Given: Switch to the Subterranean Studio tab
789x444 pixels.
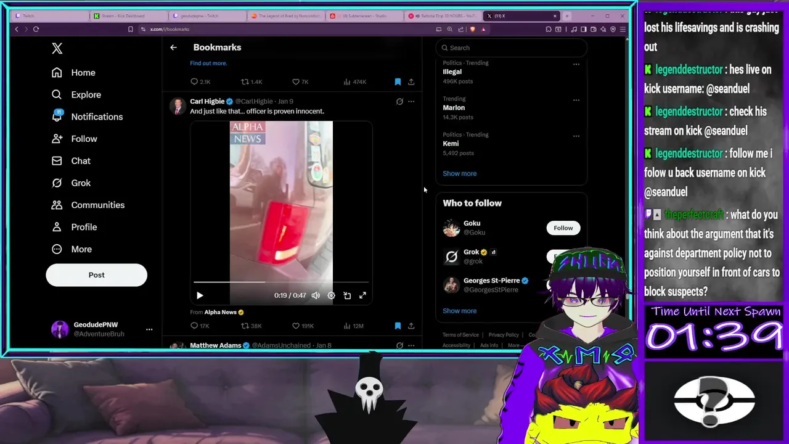Looking at the screenshot, I should (364, 15).
